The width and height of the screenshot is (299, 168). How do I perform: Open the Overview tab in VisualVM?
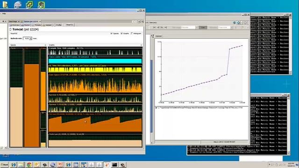point(14,25)
